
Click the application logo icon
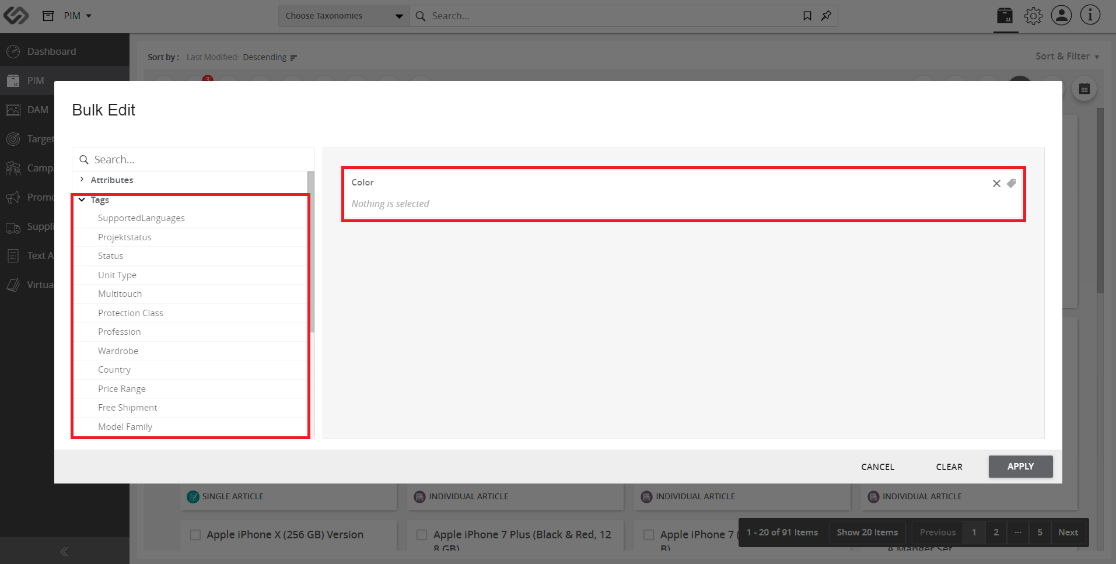[16, 16]
